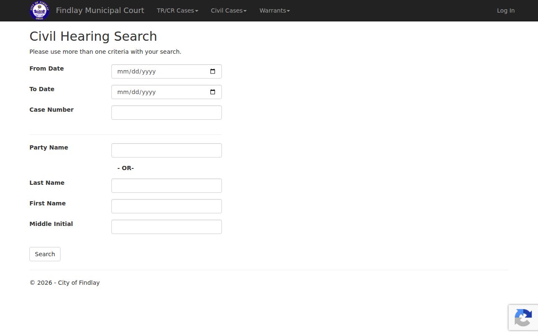
Task: Select the Middle Initial text box
Action: [166, 227]
